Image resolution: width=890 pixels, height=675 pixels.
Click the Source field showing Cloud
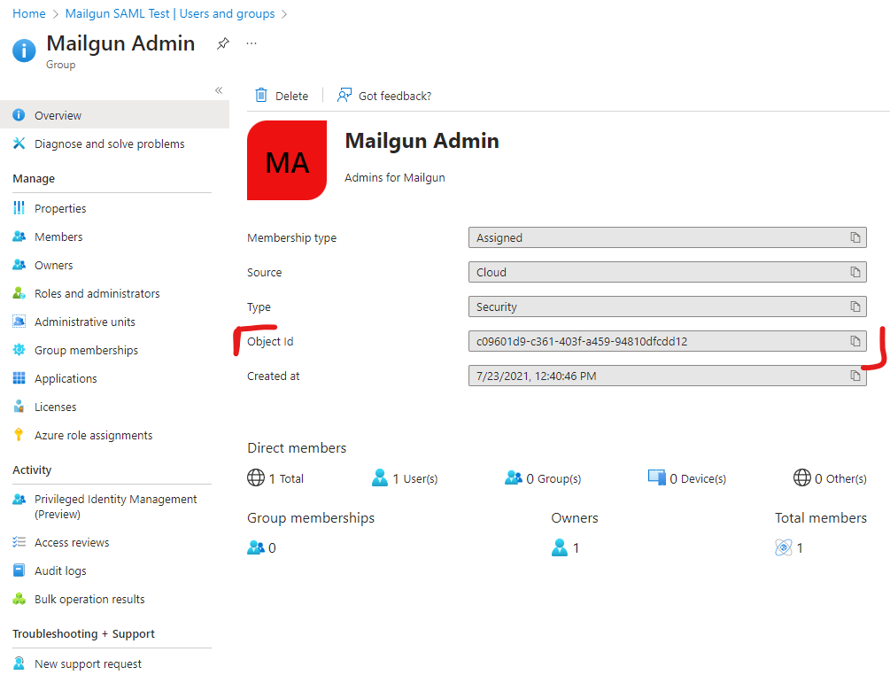[667, 272]
